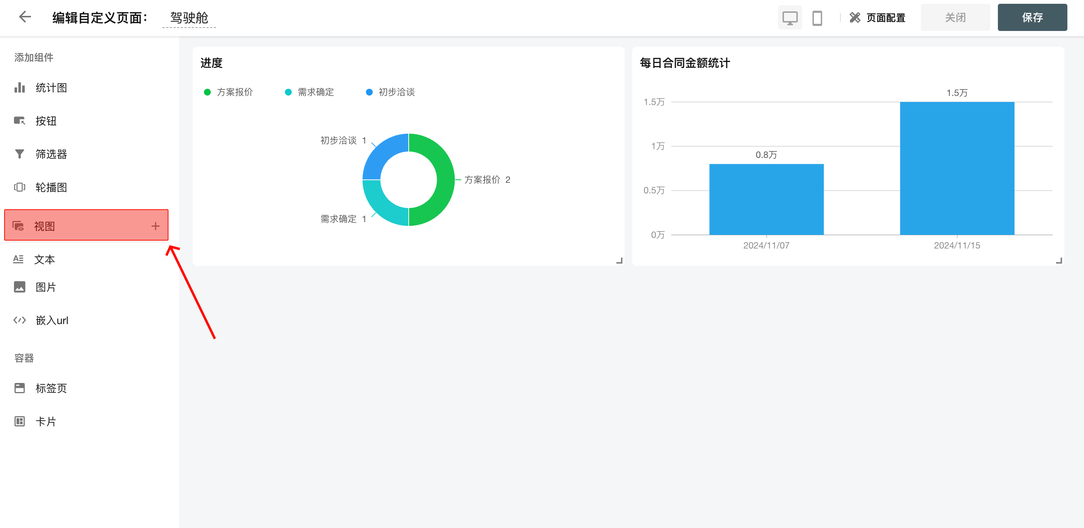Switch to desktop preview mode
Screen dimensions: 1084x528
point(789,18)
